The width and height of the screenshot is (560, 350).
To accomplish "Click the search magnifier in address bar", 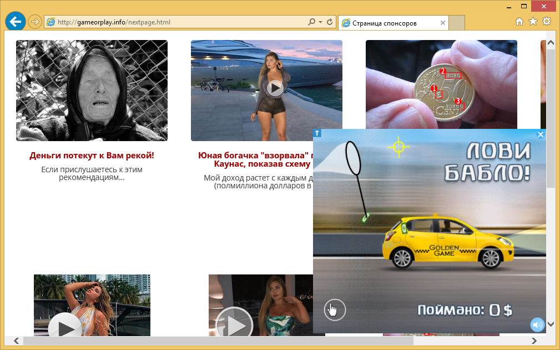I will point(312,22).
